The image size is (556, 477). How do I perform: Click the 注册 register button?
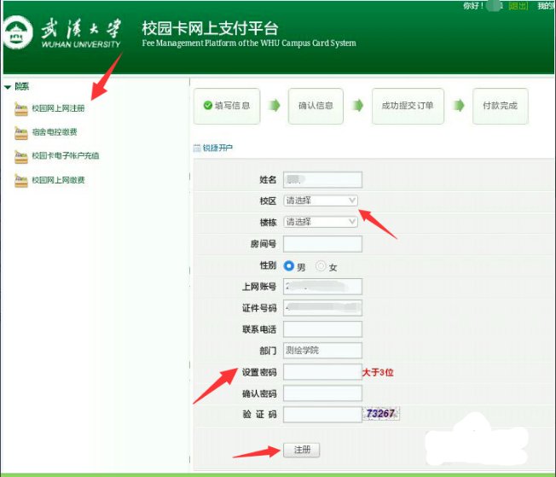(x=301, y=450)
